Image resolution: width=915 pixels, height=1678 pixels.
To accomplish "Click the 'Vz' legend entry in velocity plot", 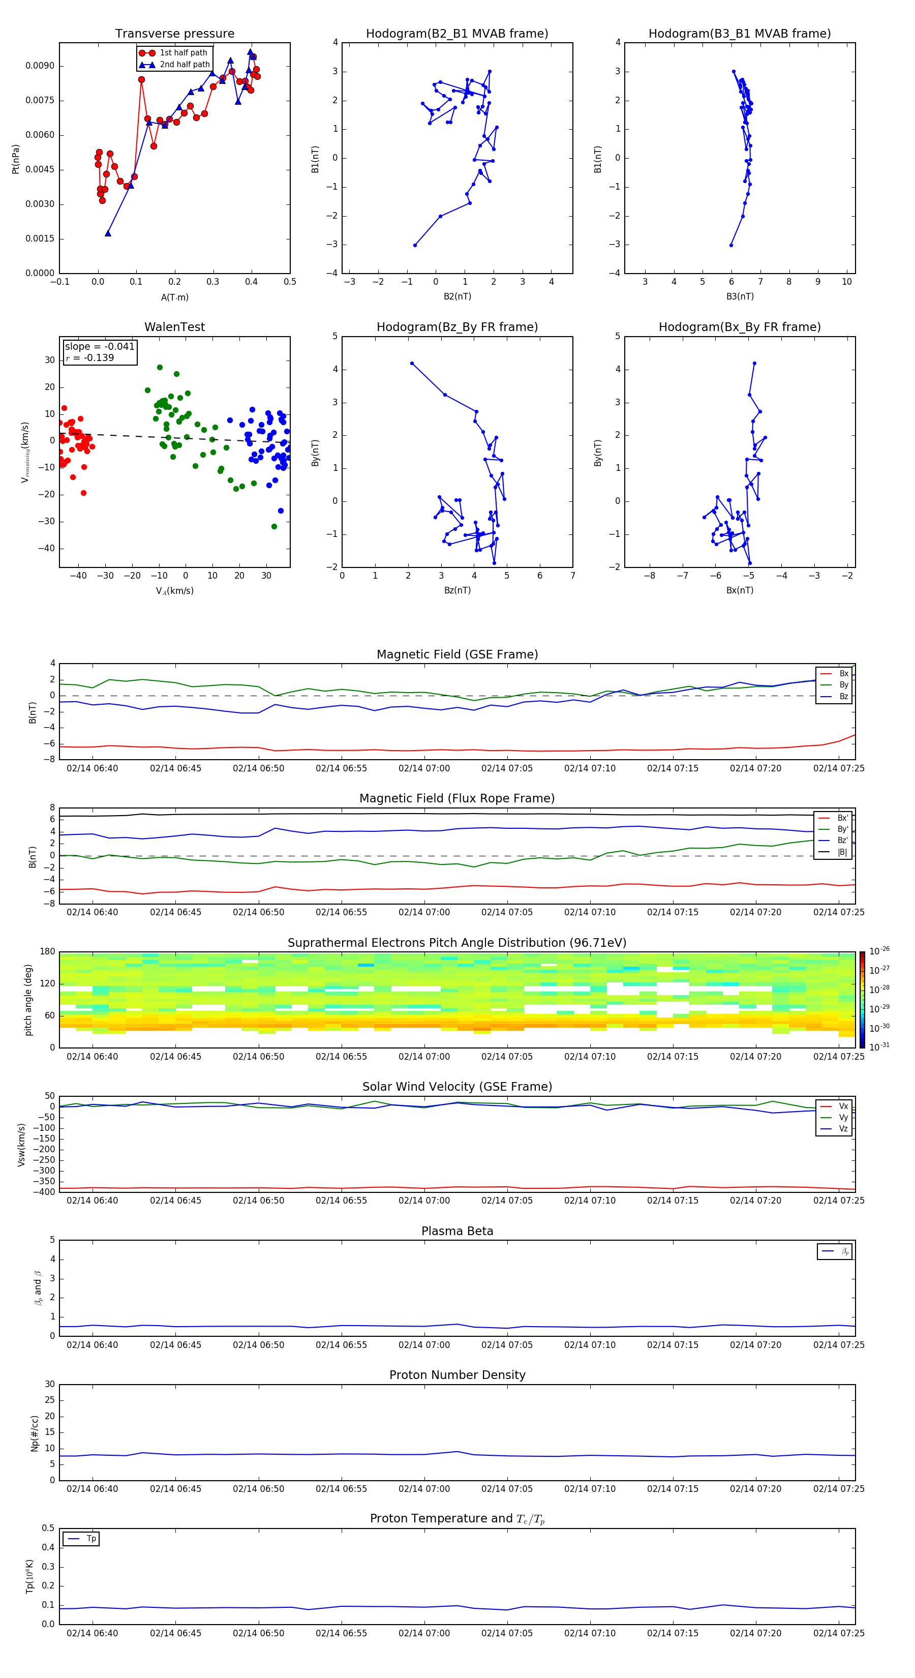I will 834,1129.
